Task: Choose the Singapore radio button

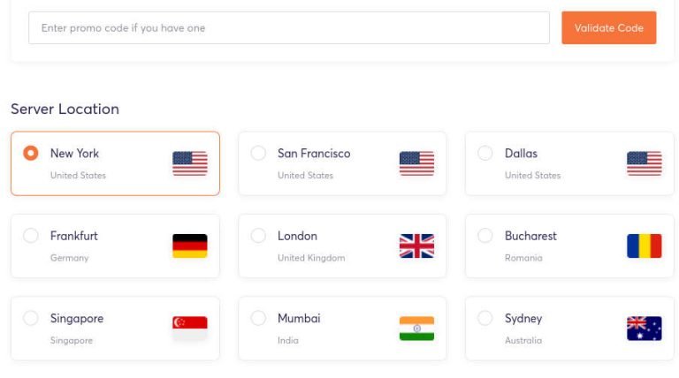Action: [x=31, y=318]
